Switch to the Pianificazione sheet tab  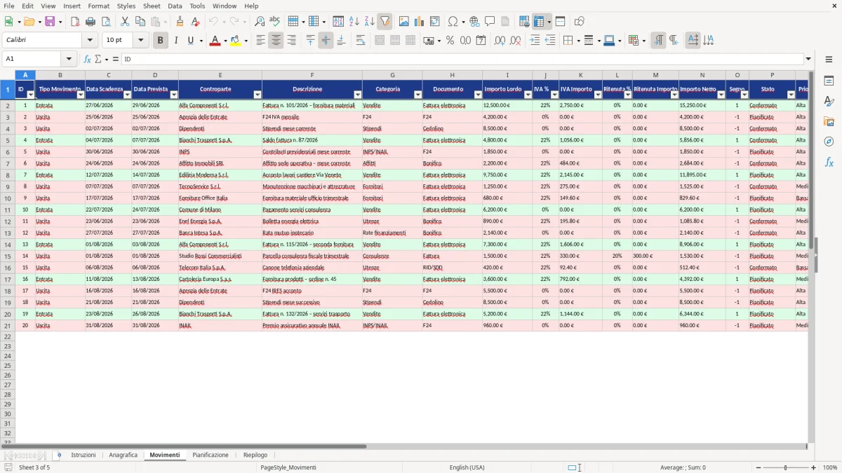(x=210, y=455)
